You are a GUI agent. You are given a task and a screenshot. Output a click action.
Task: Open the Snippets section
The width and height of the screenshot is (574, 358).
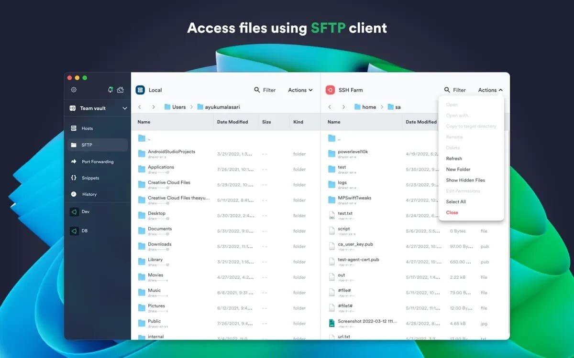pyautogui.click(x=90, y=178)
